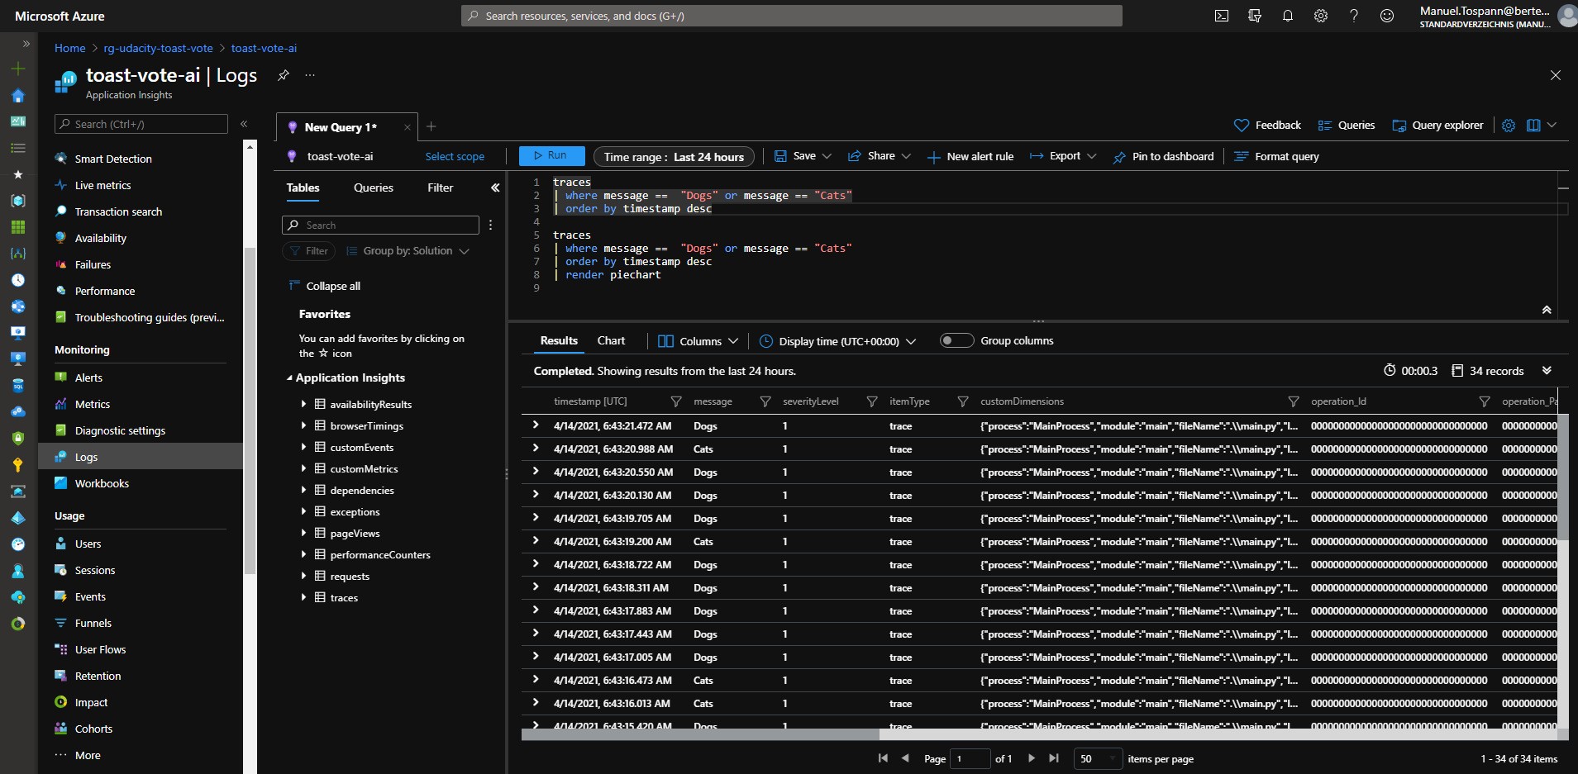Open portal settings gear in top bar
This screenshot has height=774, width=1578.
[1321, 16]
